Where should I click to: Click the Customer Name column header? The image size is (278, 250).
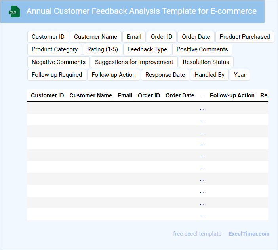click(91, 95)
